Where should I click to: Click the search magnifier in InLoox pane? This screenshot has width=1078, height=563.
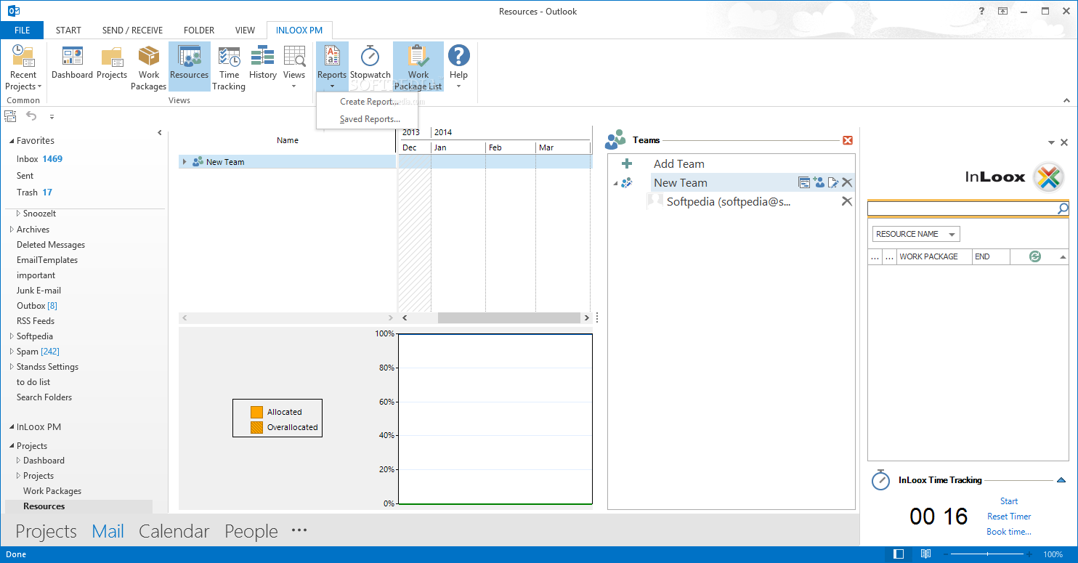coord(1063,209)
